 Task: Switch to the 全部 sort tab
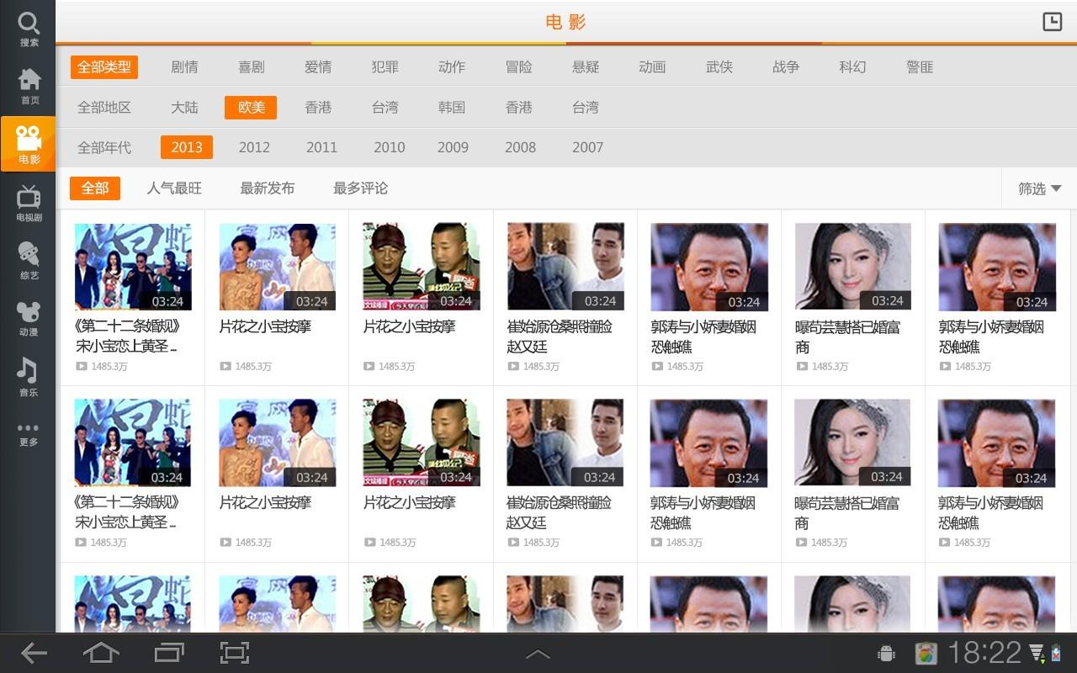(x=95, y=188)
